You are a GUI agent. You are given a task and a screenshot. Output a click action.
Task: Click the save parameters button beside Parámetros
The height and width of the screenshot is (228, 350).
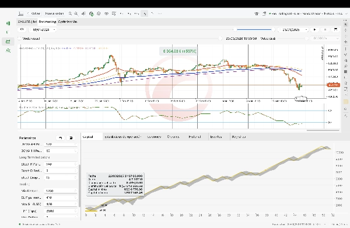[x=71, y=138]
